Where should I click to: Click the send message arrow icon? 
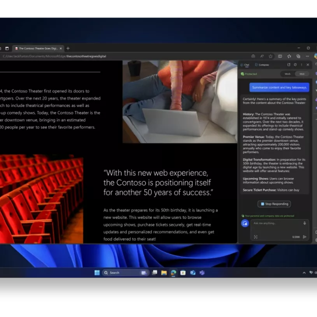click(x=305, y=237)
